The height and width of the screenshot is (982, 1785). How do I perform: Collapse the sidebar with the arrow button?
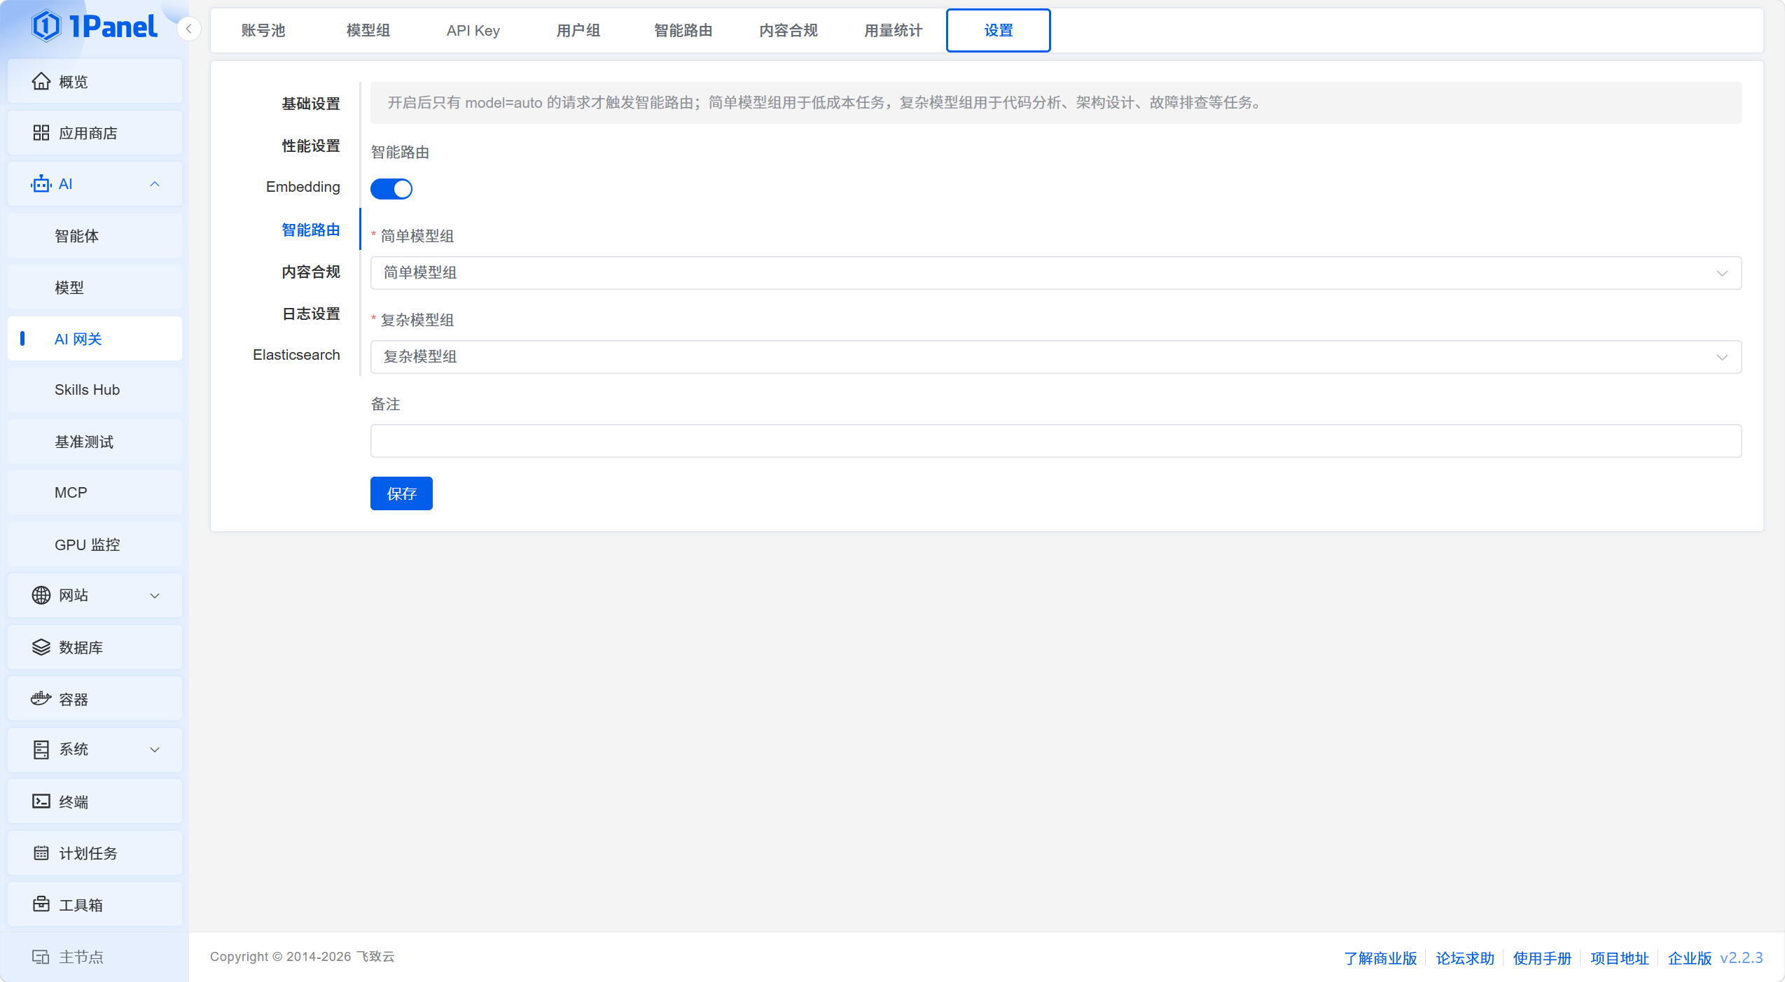point(188,29)
